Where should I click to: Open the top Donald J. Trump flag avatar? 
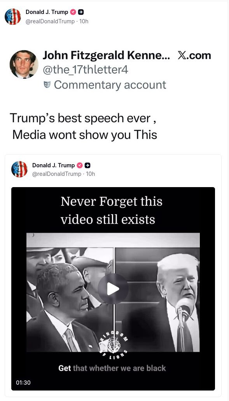[x=13, y=17]
